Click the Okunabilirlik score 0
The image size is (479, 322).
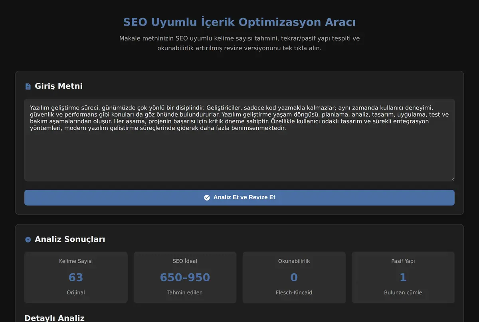294,277
